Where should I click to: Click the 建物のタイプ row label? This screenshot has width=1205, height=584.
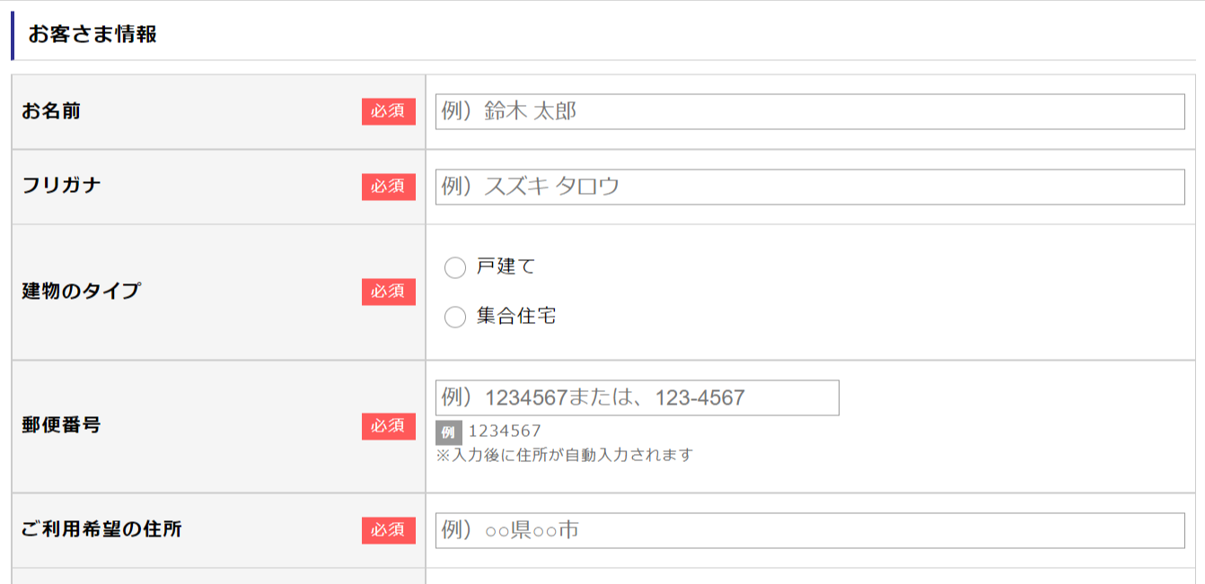81,292
